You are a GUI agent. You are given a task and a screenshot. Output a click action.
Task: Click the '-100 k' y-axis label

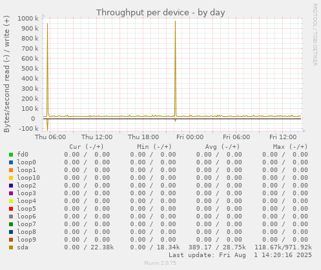coord(28,129)
